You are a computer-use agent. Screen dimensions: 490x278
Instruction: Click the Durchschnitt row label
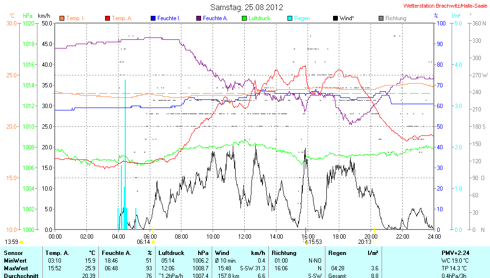pyautogui.click(x=21, y=276)
